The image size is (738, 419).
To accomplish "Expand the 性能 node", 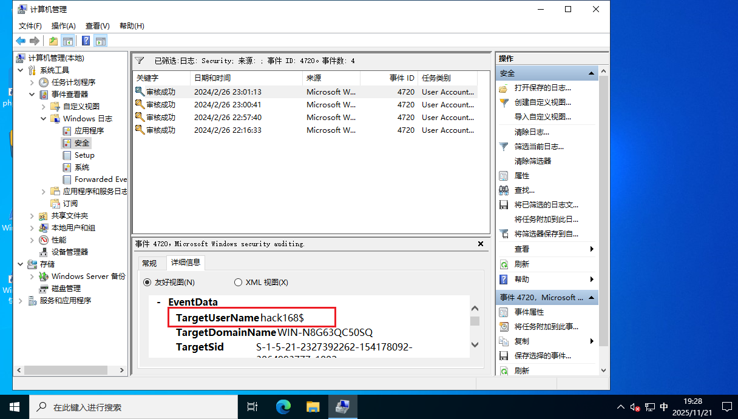I will tap(32, 240).
